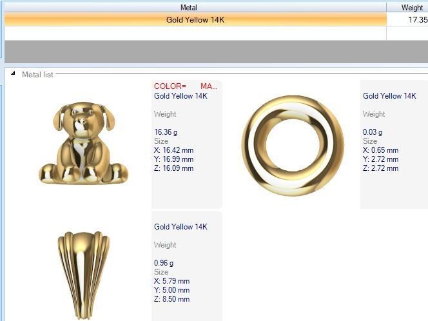Select the gold dog figurine thumbnail
This screenshot has width=428, height=321.
[x=83, y=142]
